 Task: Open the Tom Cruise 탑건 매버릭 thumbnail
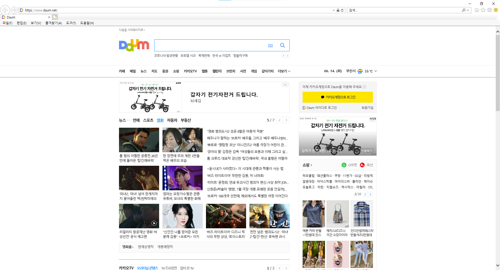coord(139,140)
